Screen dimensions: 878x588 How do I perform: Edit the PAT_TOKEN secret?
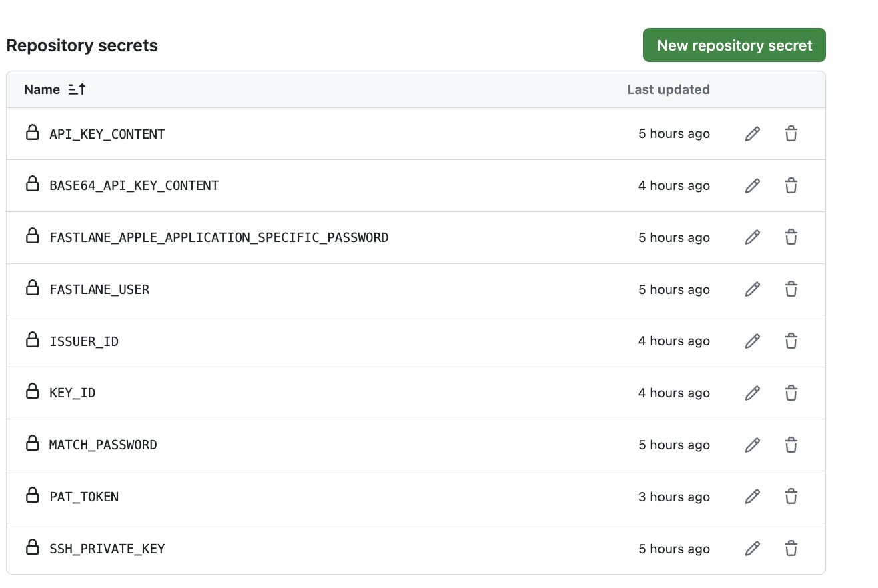click(x=753, y=497)
